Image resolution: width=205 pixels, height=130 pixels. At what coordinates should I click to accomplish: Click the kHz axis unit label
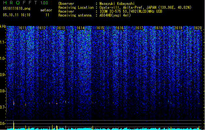[3, 26]
